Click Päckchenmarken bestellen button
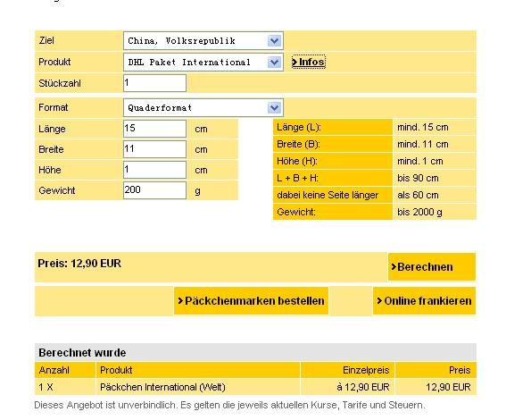The width and height of the screenshot is (531, 420). [x=251, y=300]
